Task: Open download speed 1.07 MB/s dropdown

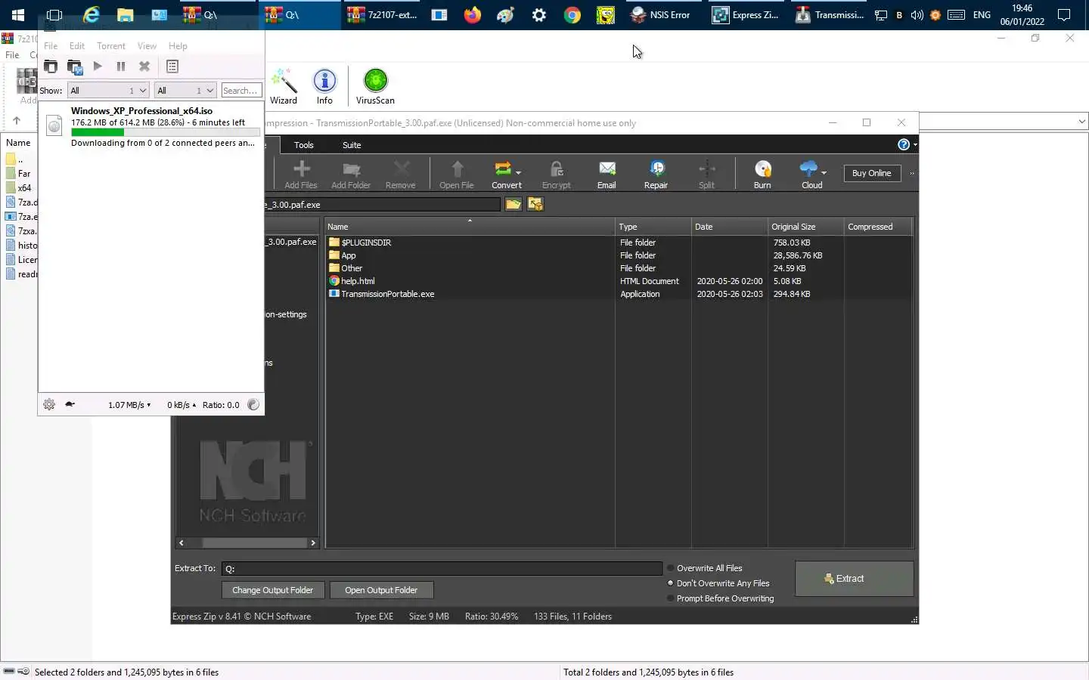Action: point(129,405)
